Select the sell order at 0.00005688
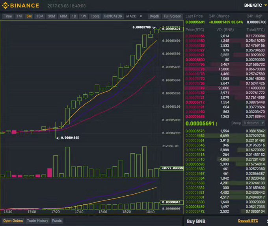This screenshot has height=226, width=268. (x=225, y=116)
